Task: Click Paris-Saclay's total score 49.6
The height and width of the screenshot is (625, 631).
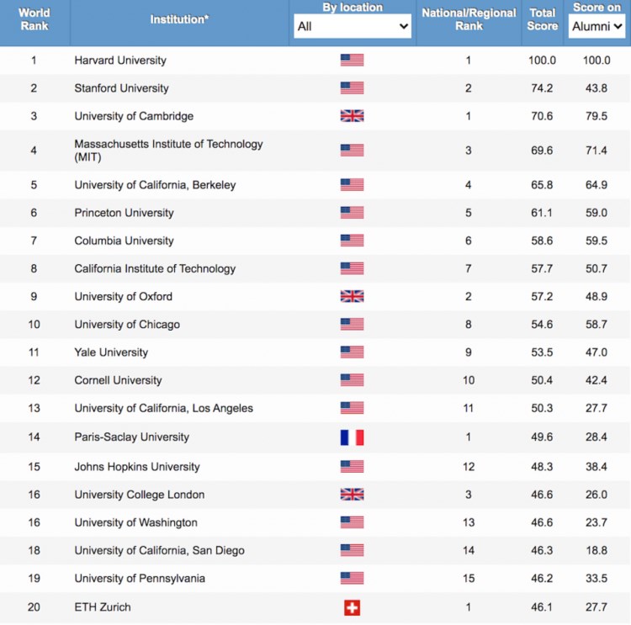Action: click(x=542, y=437)
